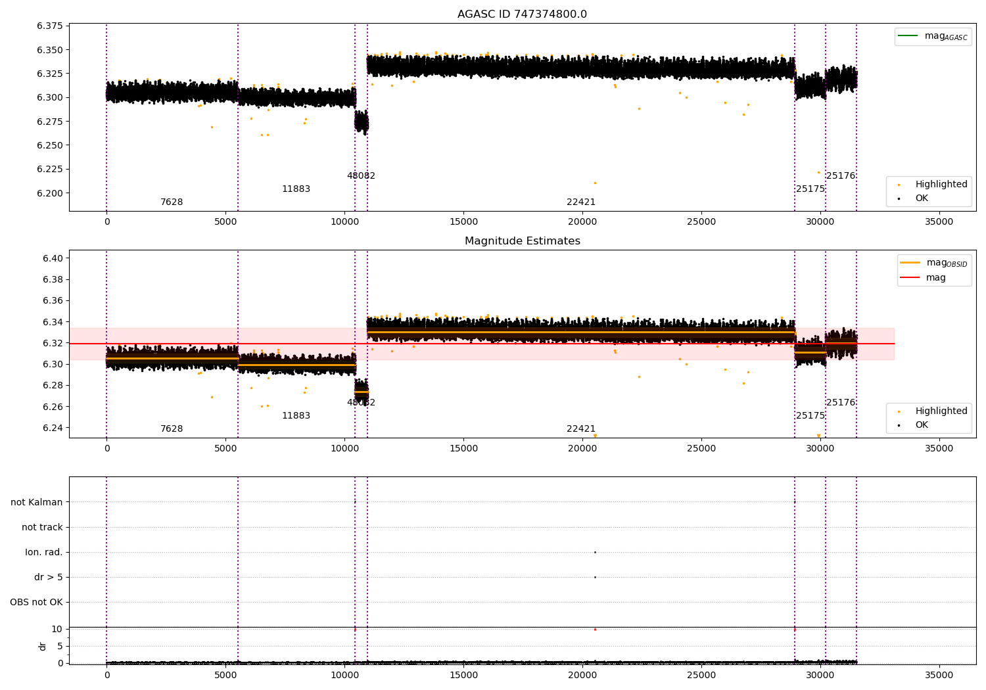Click y-axis tick '6.36' in middle plot

53,300
